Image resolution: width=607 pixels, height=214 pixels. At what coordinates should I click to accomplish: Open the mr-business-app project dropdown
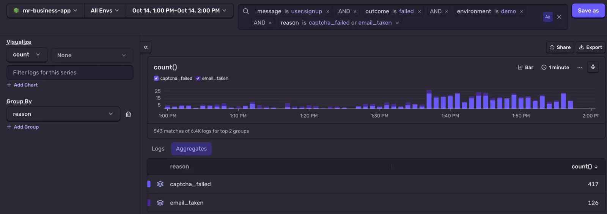click(46, 11)
